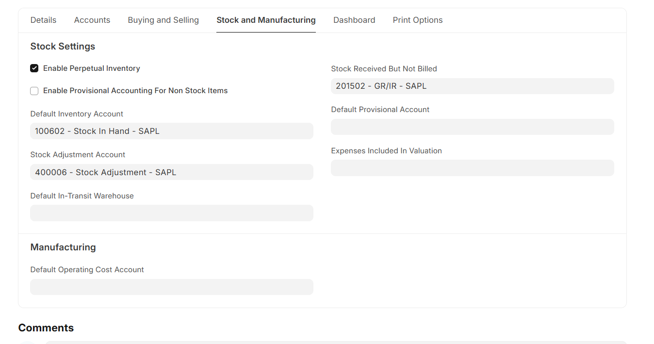
Task: Edit the Stock Adjustment Account field
Action: click(x=172, y=172)
